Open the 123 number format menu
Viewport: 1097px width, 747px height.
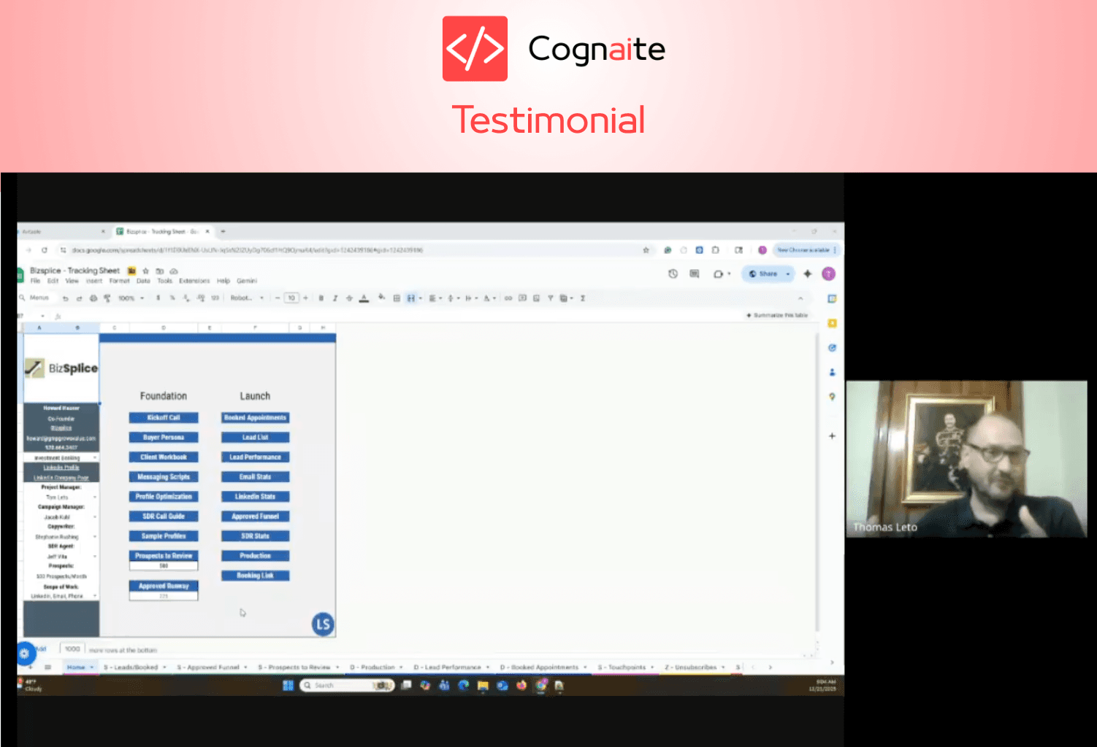click(215, 298)
